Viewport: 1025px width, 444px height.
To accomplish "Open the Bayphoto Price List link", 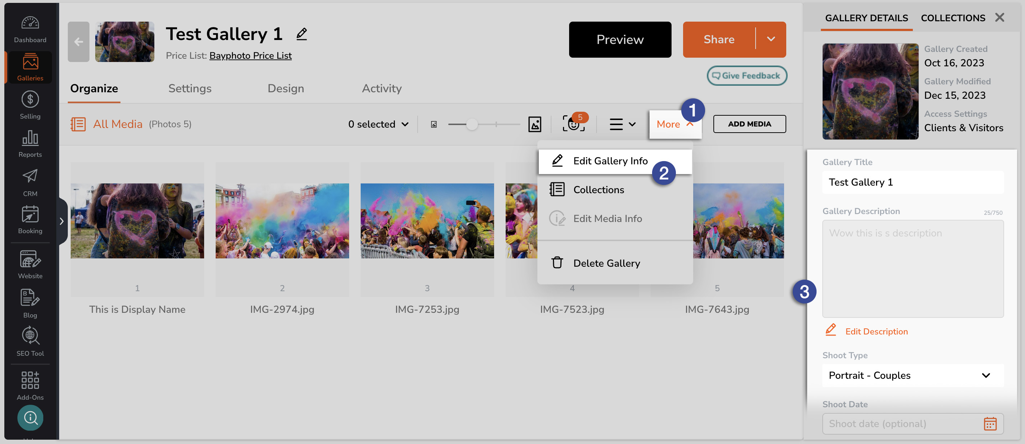I will (250, 55).
